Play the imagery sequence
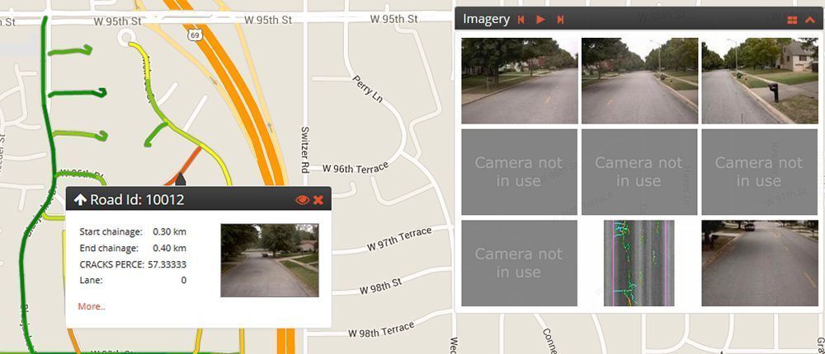This screenshot has height=354, width=825. click(540, 20)
